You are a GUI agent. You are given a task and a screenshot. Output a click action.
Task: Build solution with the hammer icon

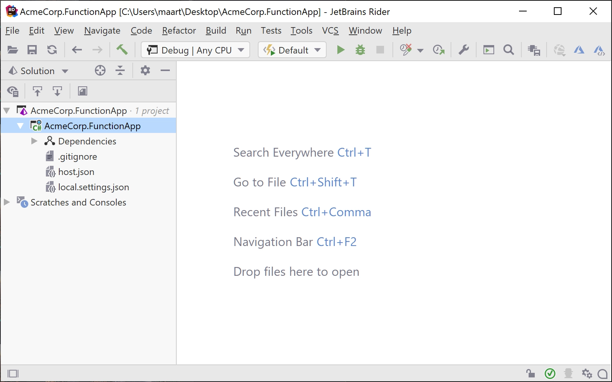[122, 50]
